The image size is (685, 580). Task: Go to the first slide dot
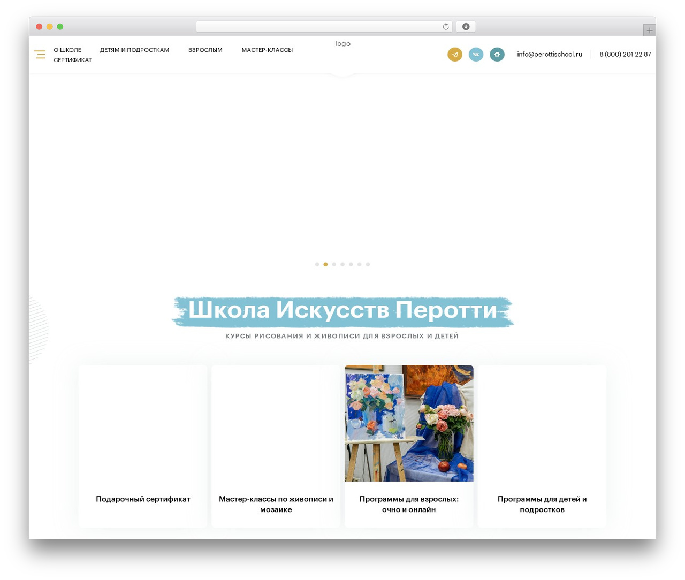tap(317, 264)
